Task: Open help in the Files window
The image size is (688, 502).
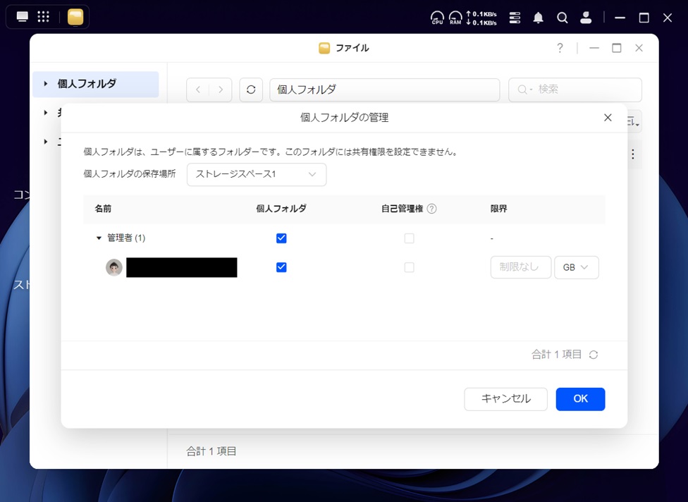Action: (560, 48)
